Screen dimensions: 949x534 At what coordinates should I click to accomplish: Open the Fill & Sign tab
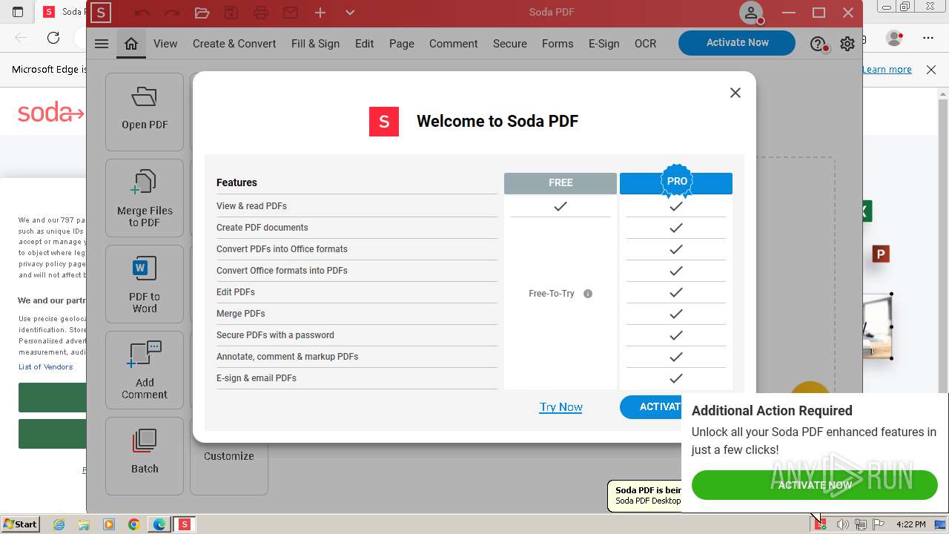(315, 44)
